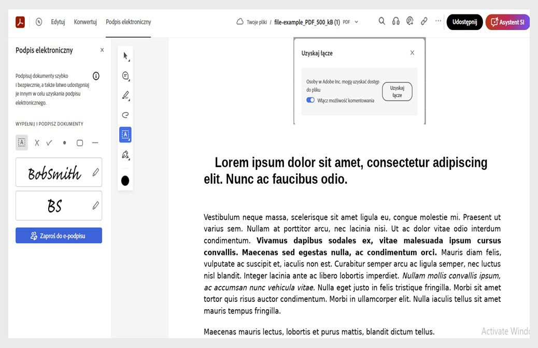Choose the X mark annotation

coord(36,142)
